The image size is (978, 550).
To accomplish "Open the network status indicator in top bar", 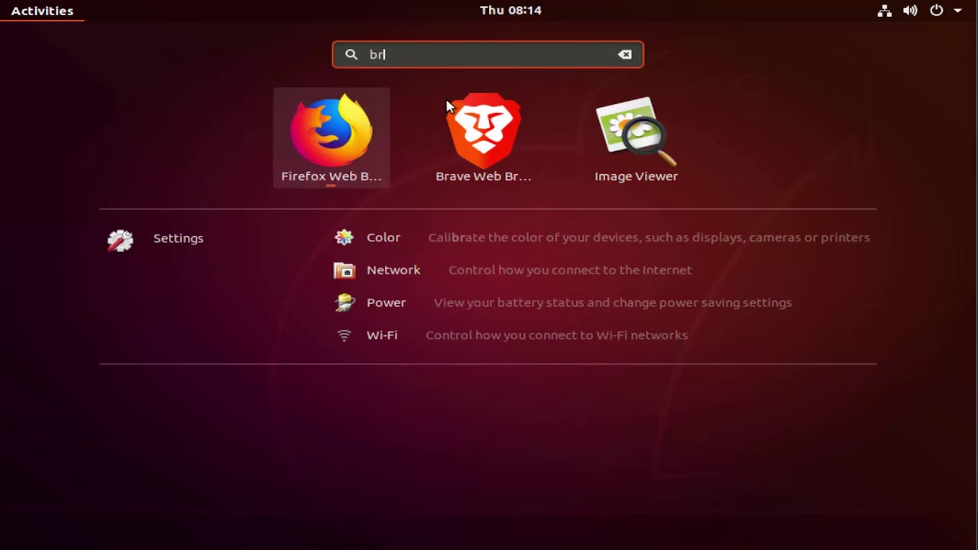I will tap(885, 11).
